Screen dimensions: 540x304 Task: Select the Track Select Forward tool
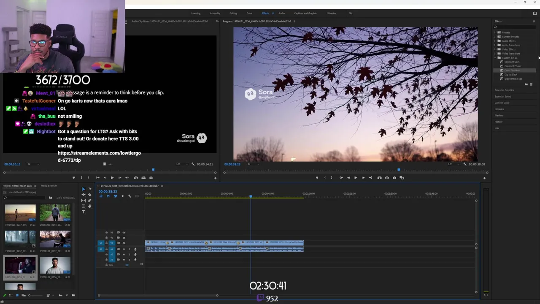89,189
